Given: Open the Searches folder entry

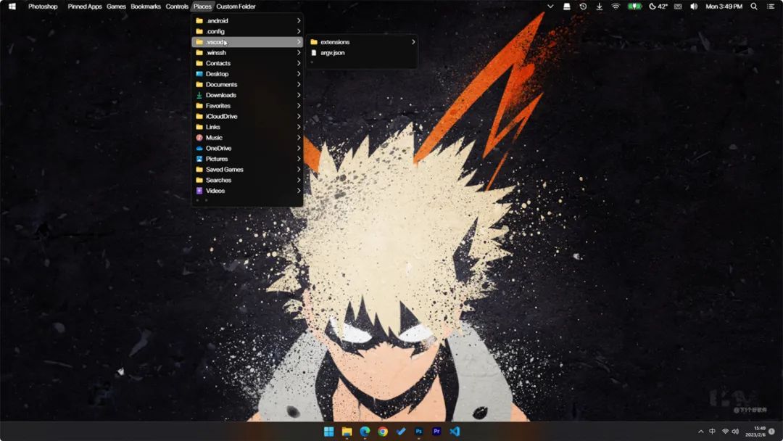Looking at the screenshot, I should [247, 180].
